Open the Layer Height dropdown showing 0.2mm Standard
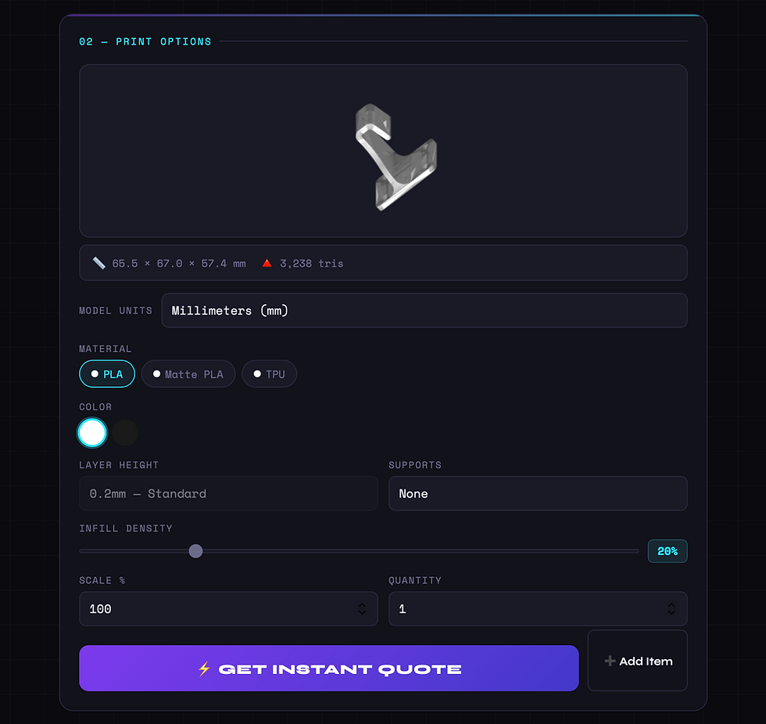Screen dimensions: 766x724 [x=228, y=493]
